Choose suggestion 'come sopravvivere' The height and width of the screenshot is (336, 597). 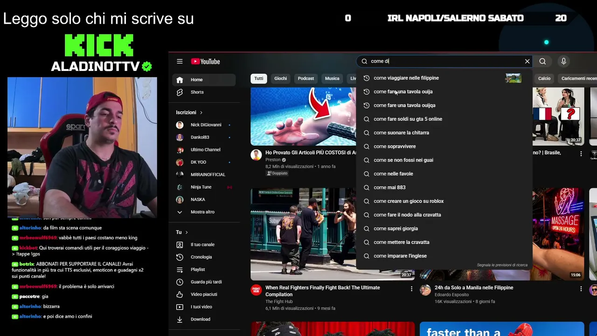[x=443, y=147]
